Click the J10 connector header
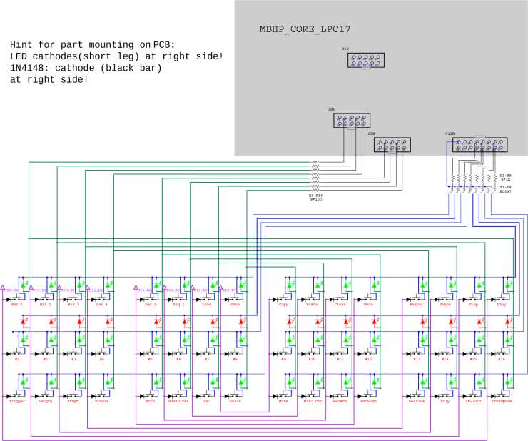Screen dimensions: 528x441 (x=366, y=60)
